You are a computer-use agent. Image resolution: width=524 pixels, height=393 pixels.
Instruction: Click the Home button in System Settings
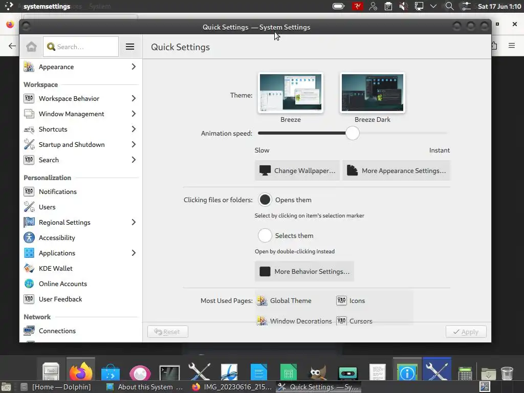point(31,47)
